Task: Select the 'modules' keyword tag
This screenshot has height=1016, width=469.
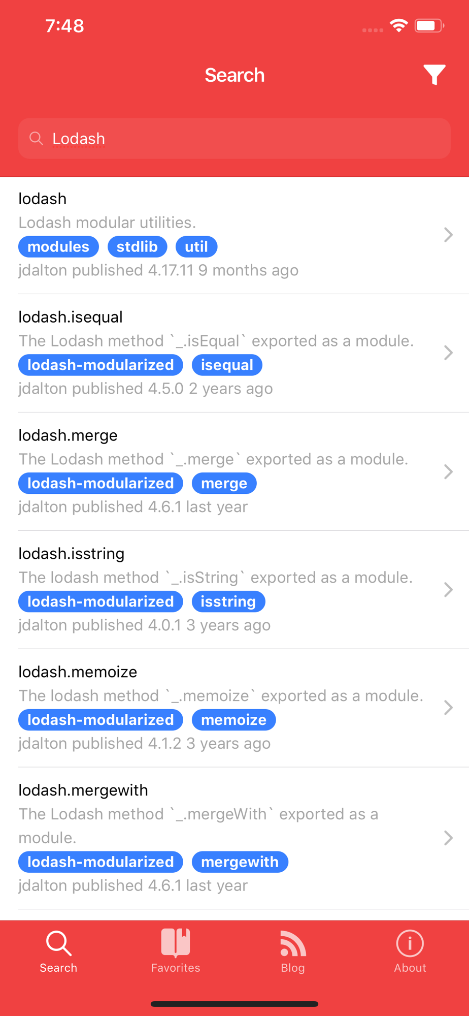Action: [58, 247]
